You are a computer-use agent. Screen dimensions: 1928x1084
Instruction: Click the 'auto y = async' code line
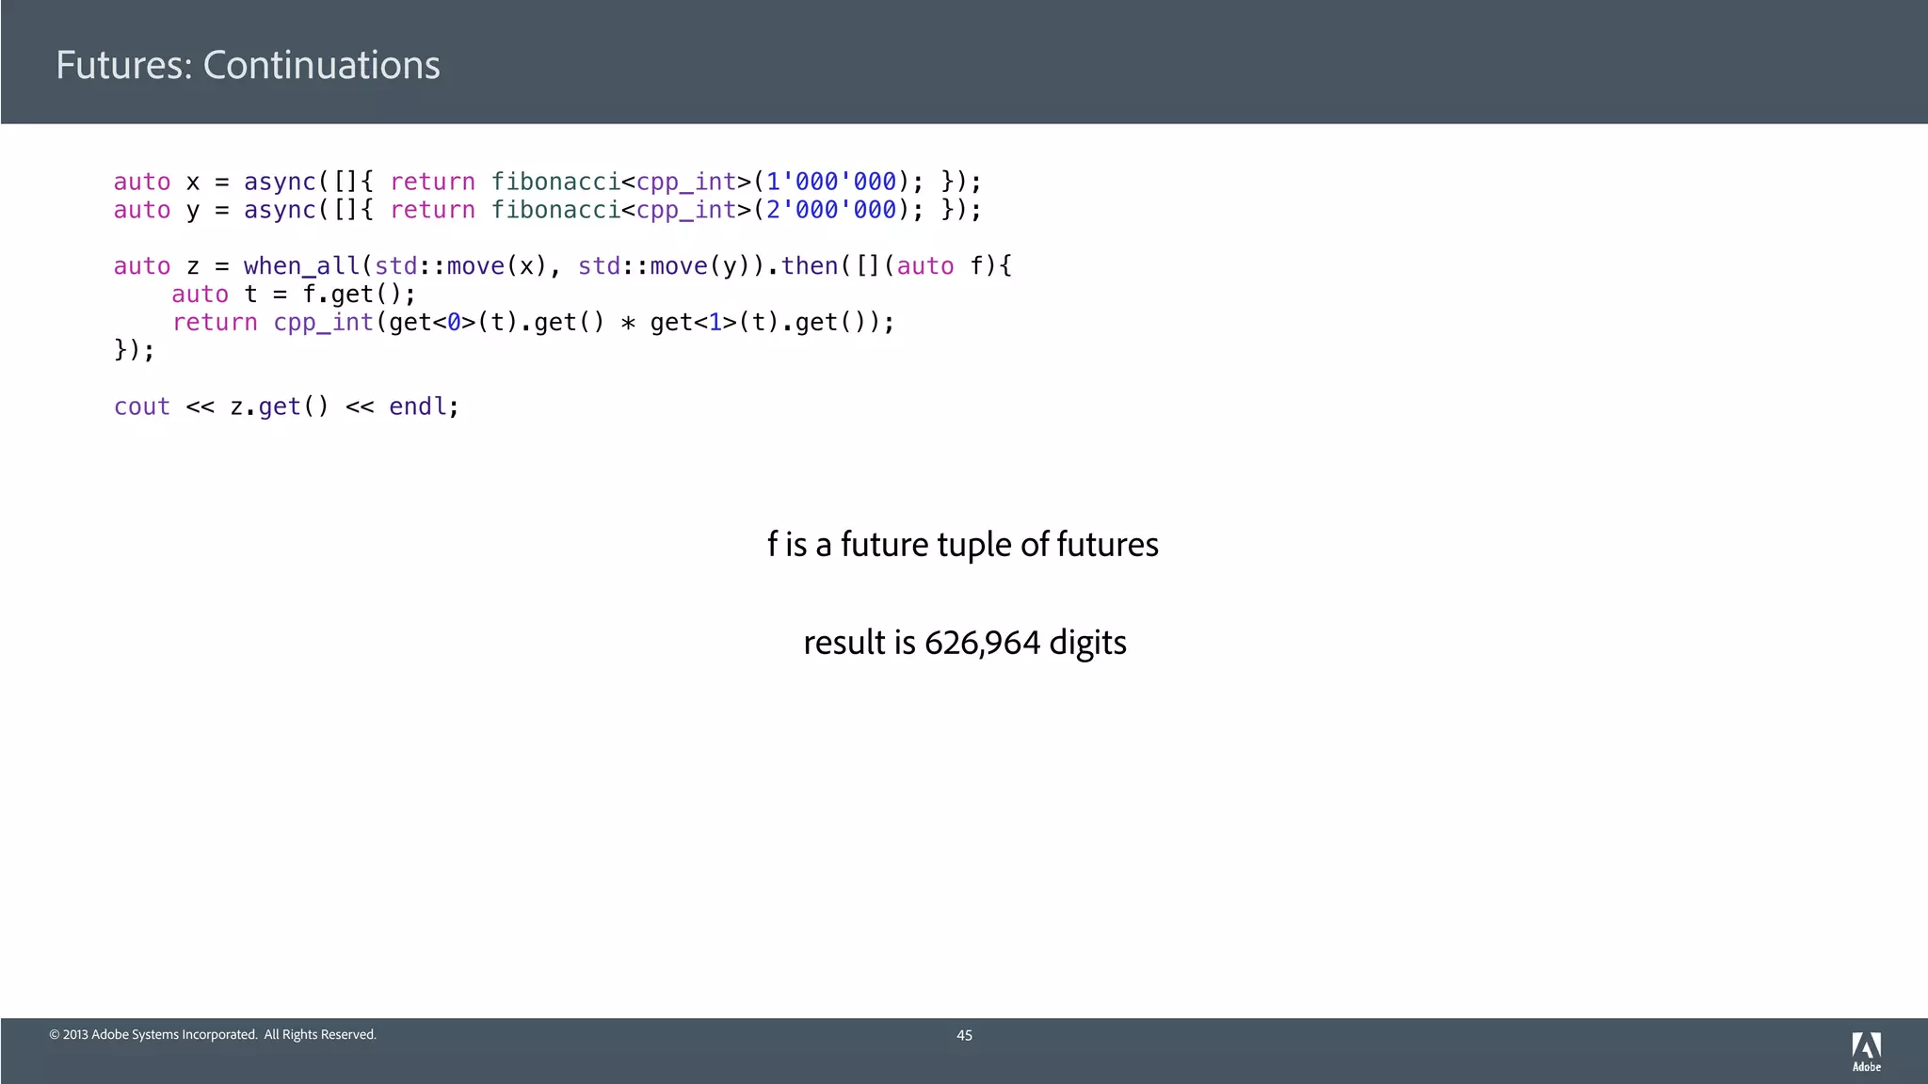tap(546, 210)
